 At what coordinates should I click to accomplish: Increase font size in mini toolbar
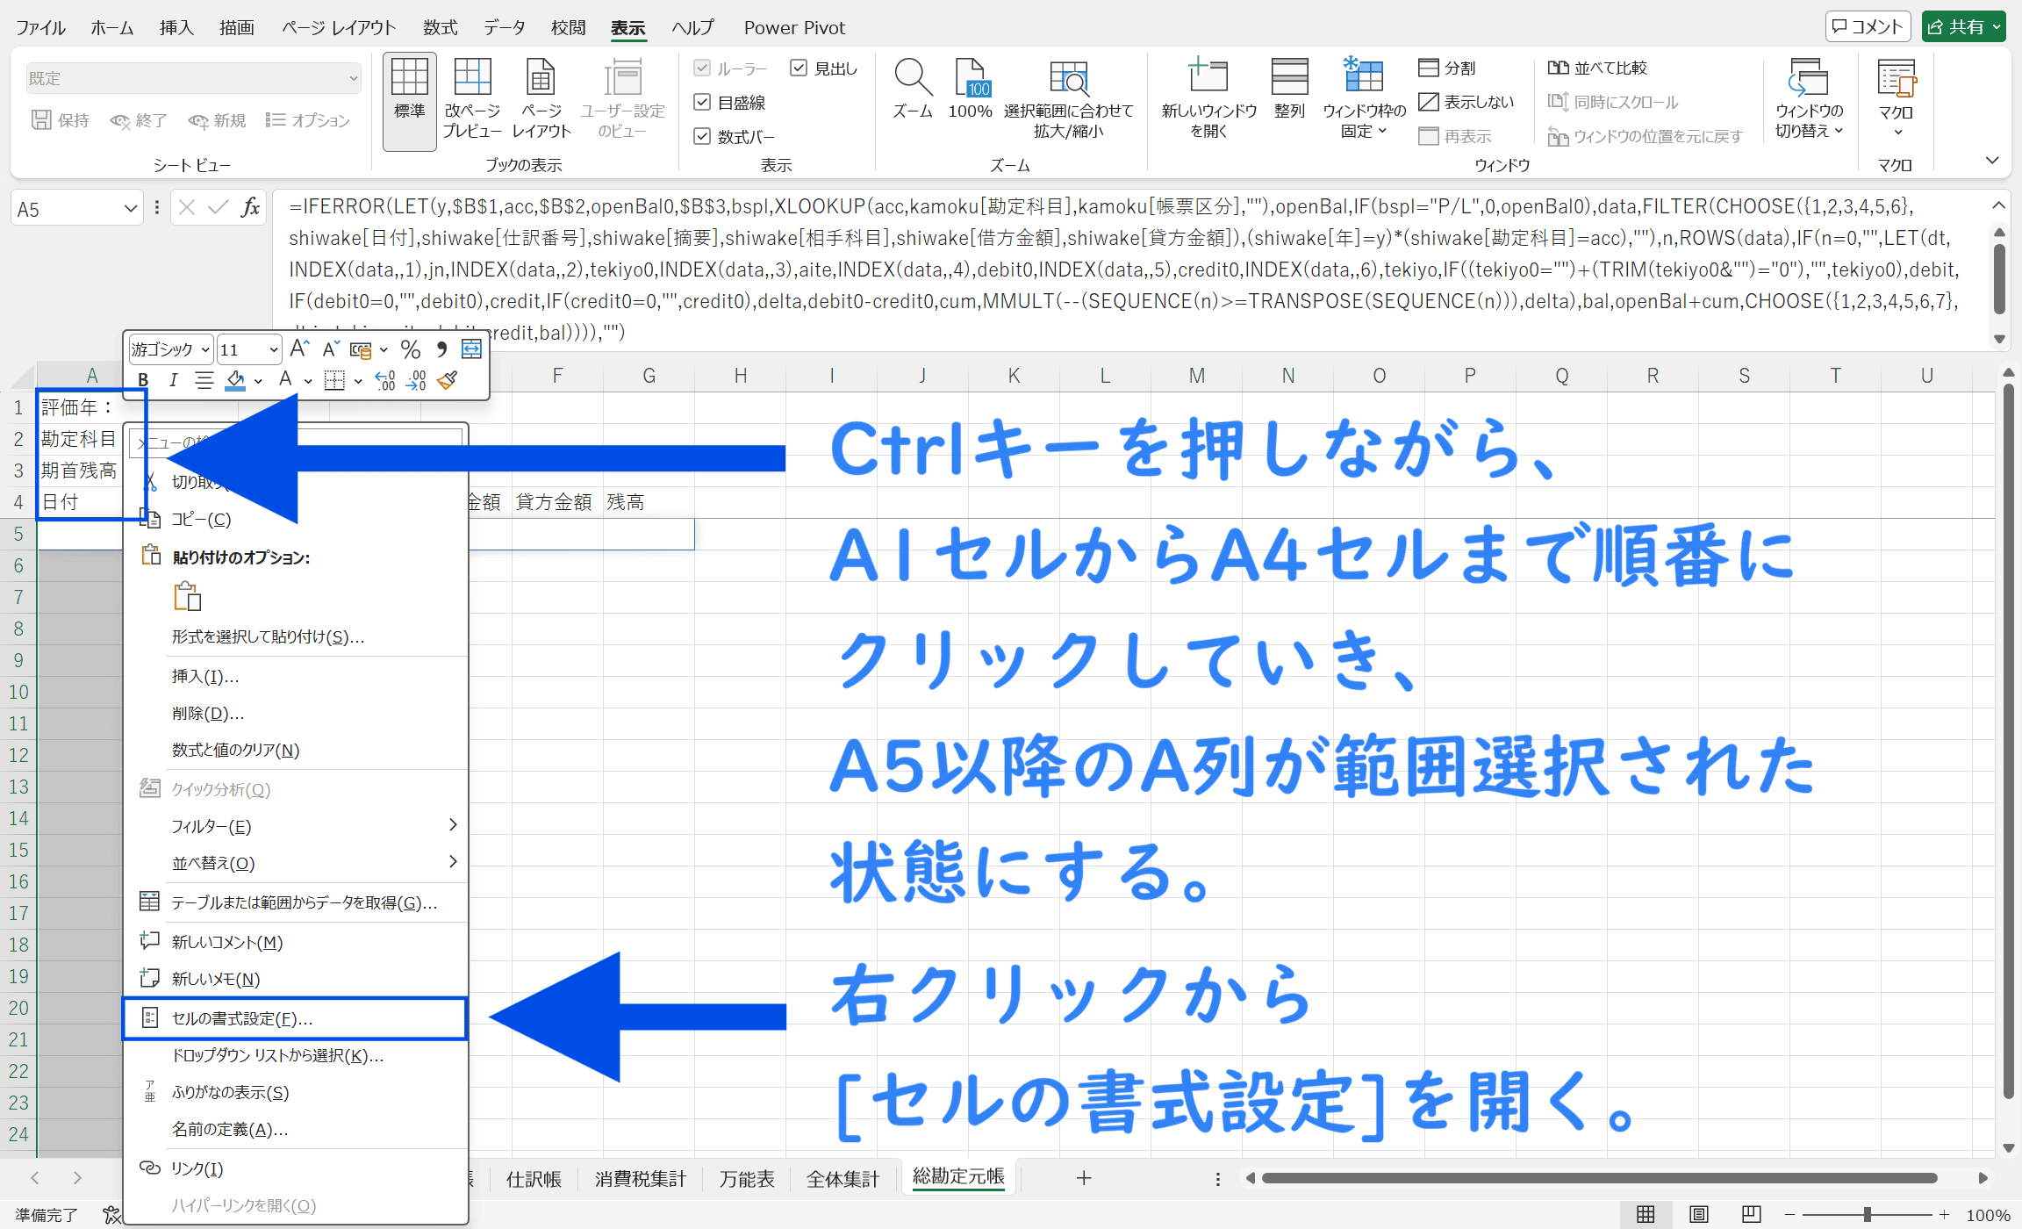tap(299, 349)
